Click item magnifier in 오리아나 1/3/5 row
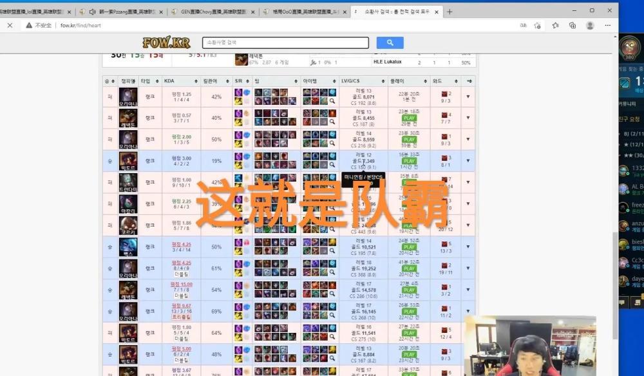Image resolution: width=644 pixels, height=376 pixels. click(332, 144)
